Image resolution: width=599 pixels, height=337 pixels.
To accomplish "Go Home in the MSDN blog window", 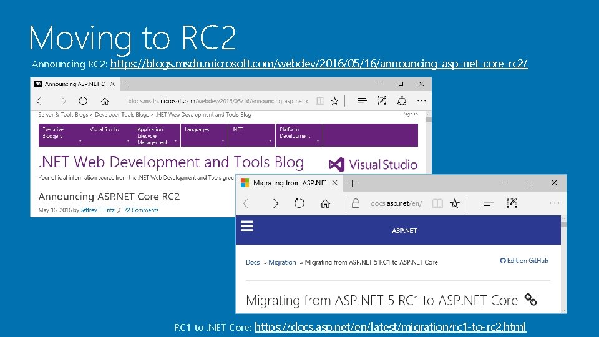I will click(105, 101).
